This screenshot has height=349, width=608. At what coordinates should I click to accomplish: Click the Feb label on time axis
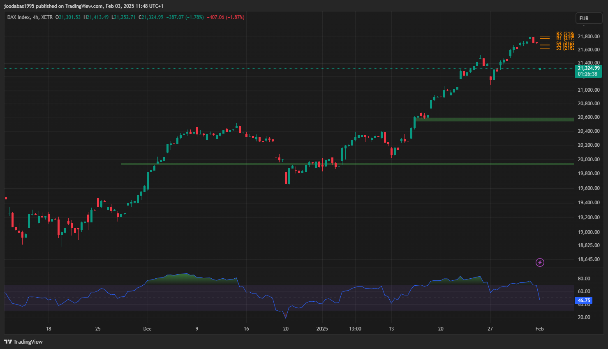click(539, 329)
